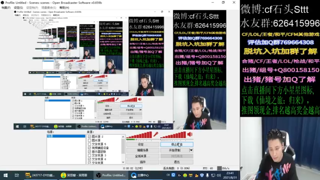Open the Windows Start menu
The width and height of the screenshot is (320, 180).
pyautogui.click(x=6, y=175)
